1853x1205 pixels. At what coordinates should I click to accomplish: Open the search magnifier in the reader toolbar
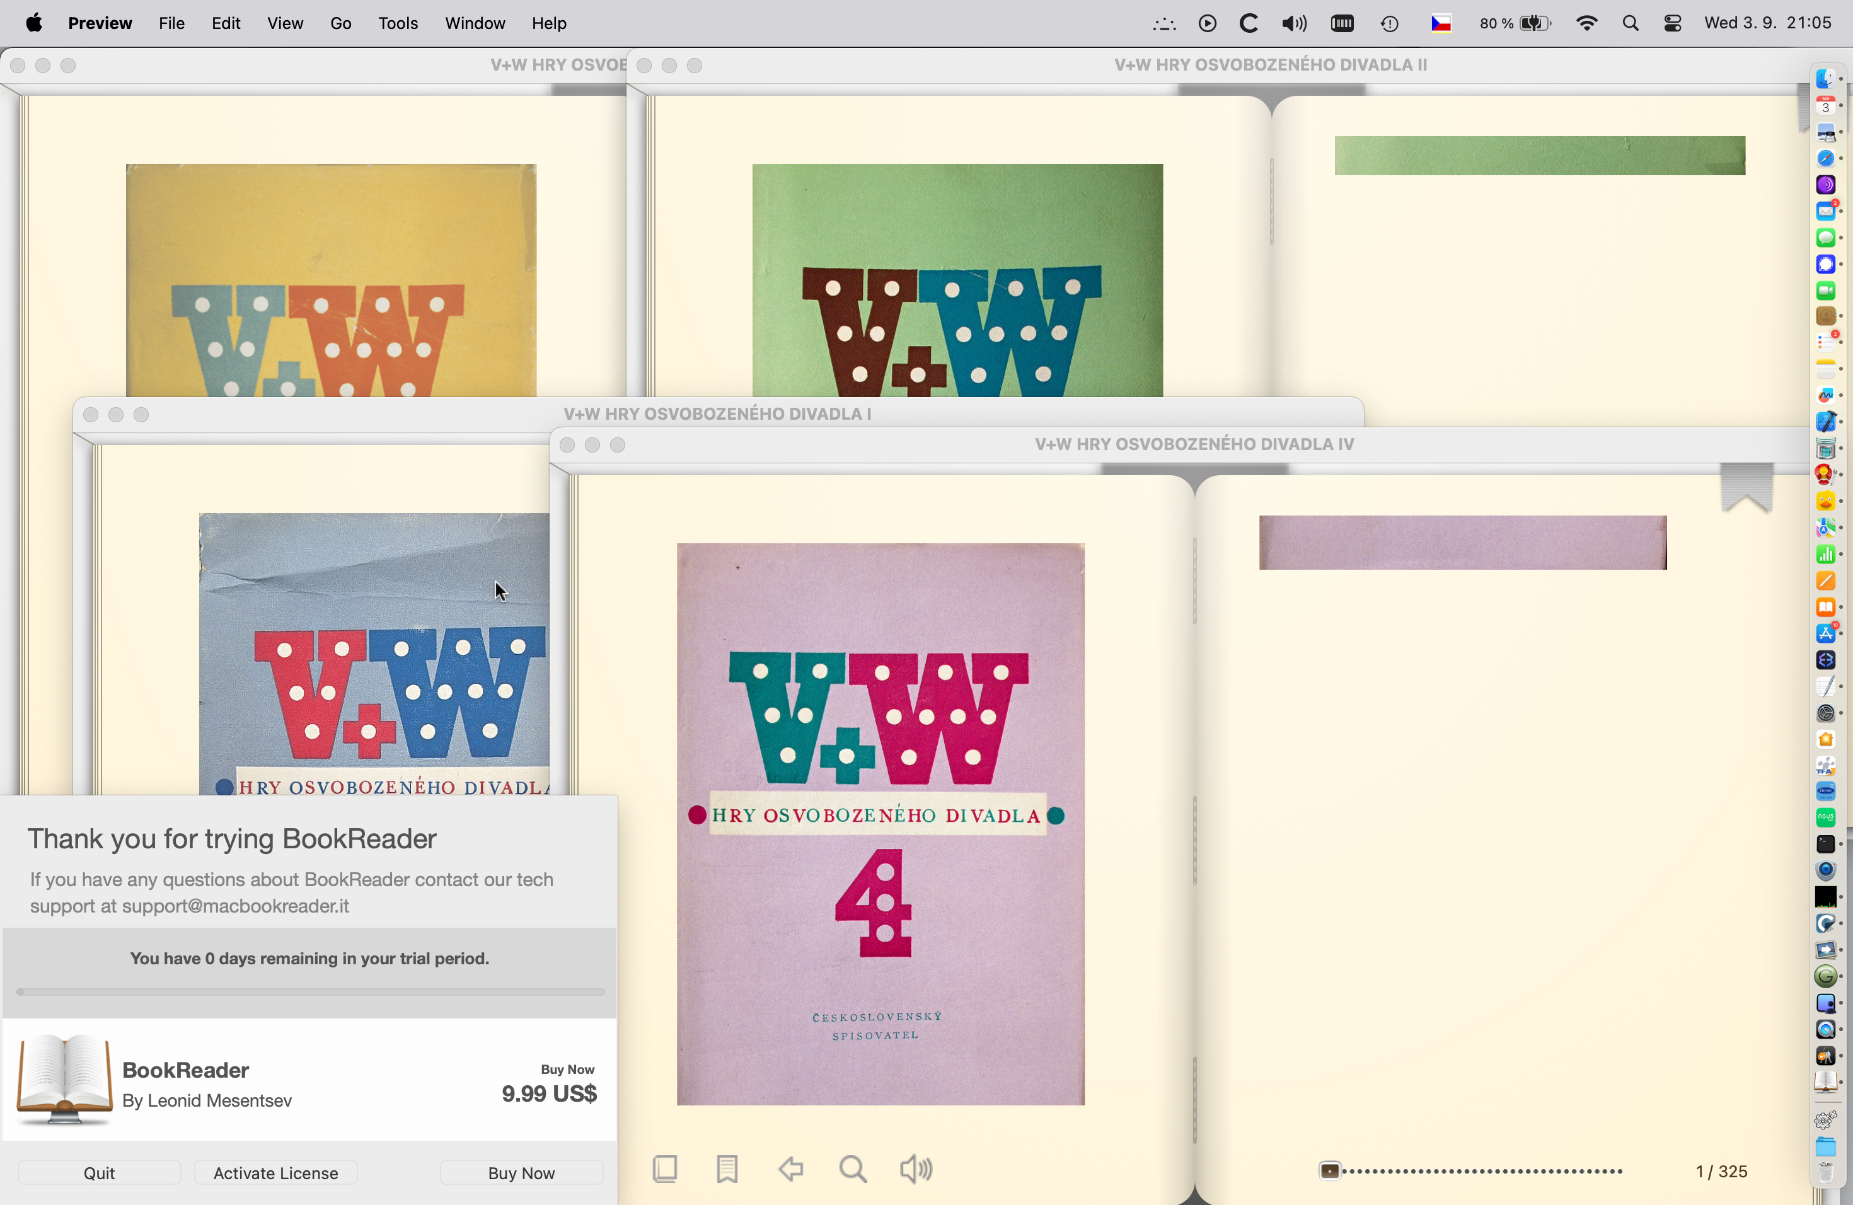[853, 1169]
